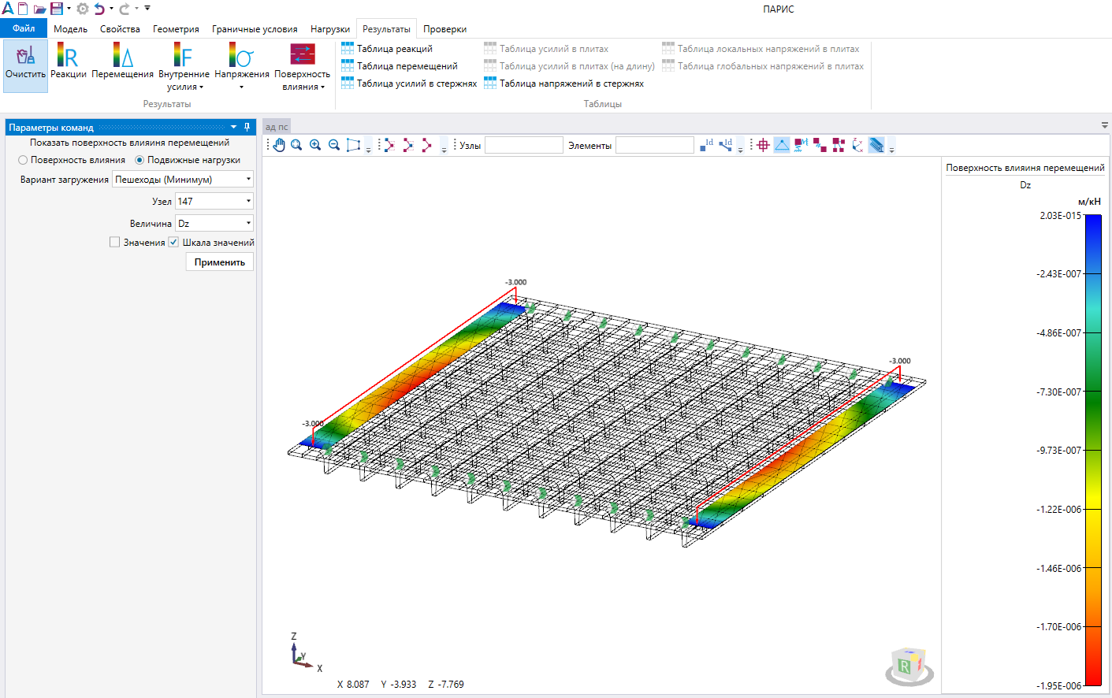Open Поверхность влияния dropdown
Viewport: 1112px width, 698px height.
click(303, 66)
